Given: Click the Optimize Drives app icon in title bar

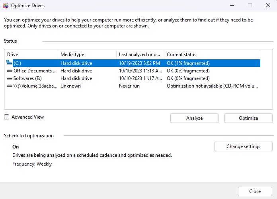Looking at the screenshot, I should click(5, 6).
